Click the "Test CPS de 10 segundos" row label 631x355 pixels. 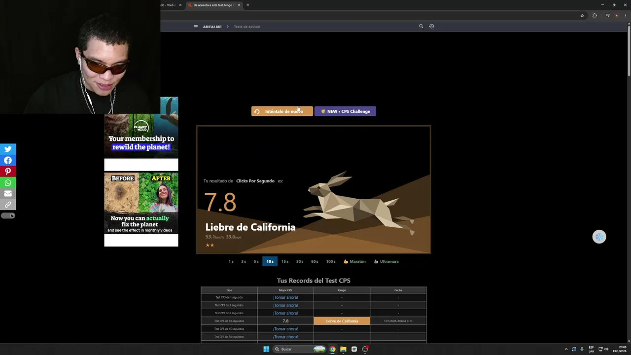[229, 321]
